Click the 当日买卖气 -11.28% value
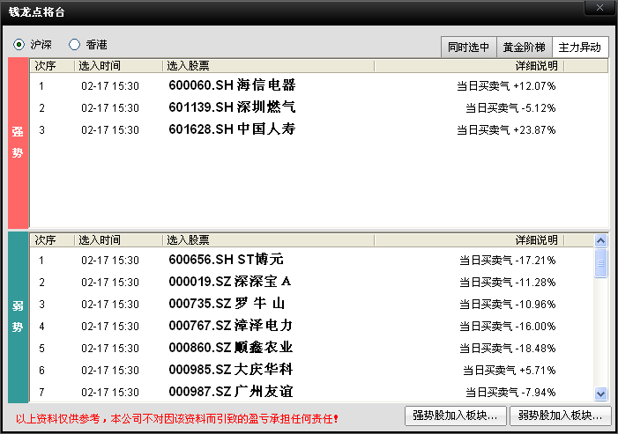This screenshot has width=618, height=434. point(508,282)
